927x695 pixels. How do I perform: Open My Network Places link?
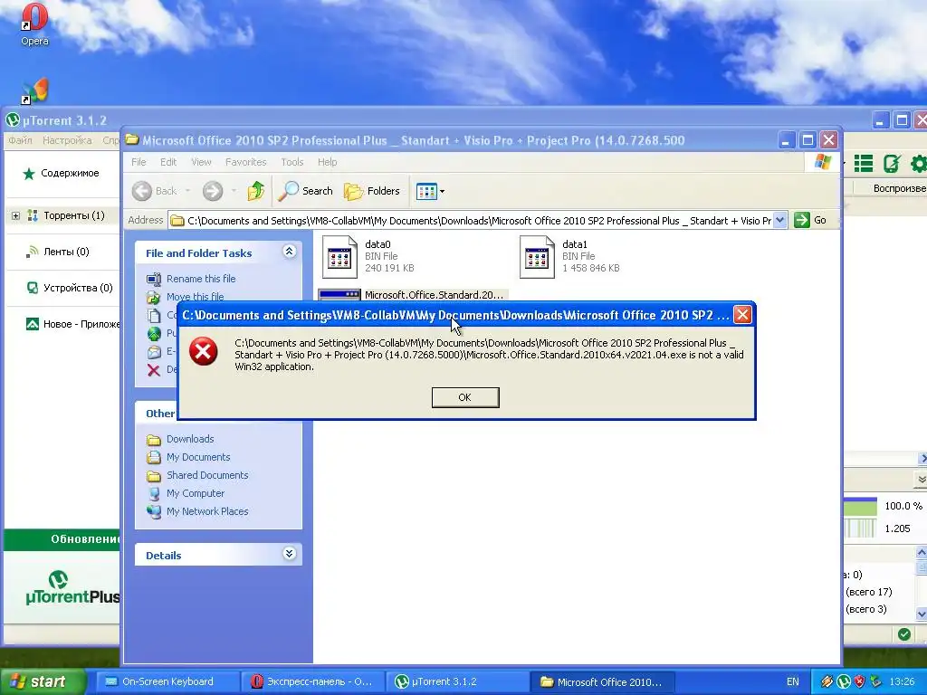pyautogui.click(x=207, y=512)
